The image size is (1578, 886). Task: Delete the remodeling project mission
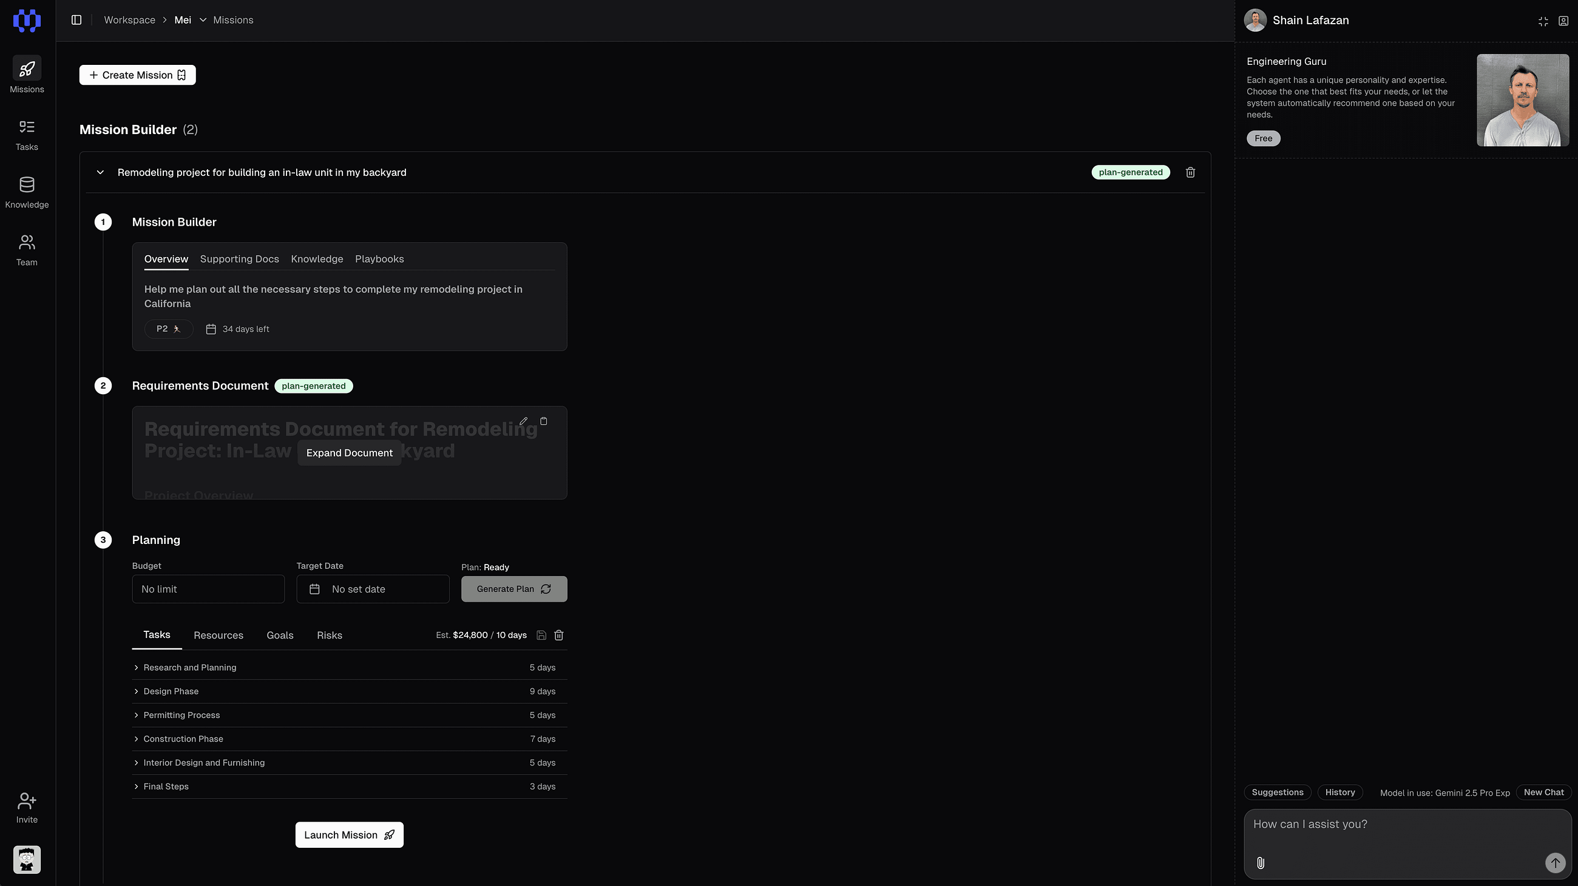1190,173
